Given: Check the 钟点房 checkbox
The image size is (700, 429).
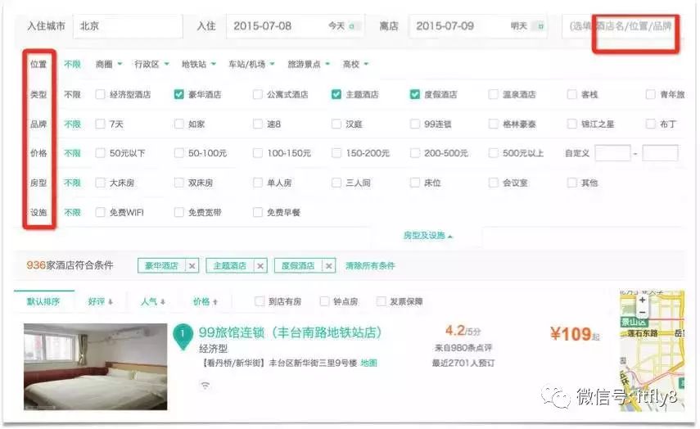Looking at the screenshot, I should click(x=324, y=301).
